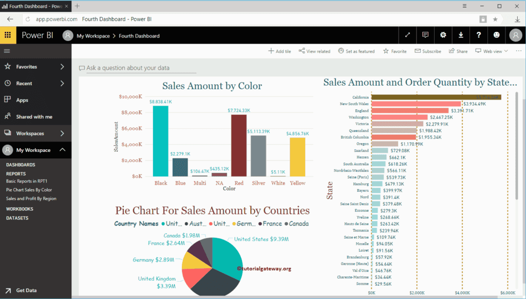
Task: Open the notifications icon in the black toolbar
Action: pos(425,35)
